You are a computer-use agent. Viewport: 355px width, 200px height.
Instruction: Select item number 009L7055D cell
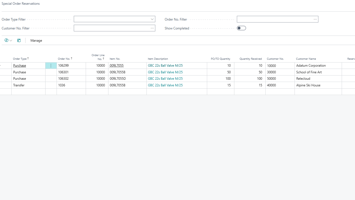click(x=118, y=79)
